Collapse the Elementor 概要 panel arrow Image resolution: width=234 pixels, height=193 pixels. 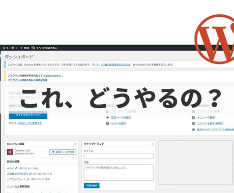tap(75, 144)
